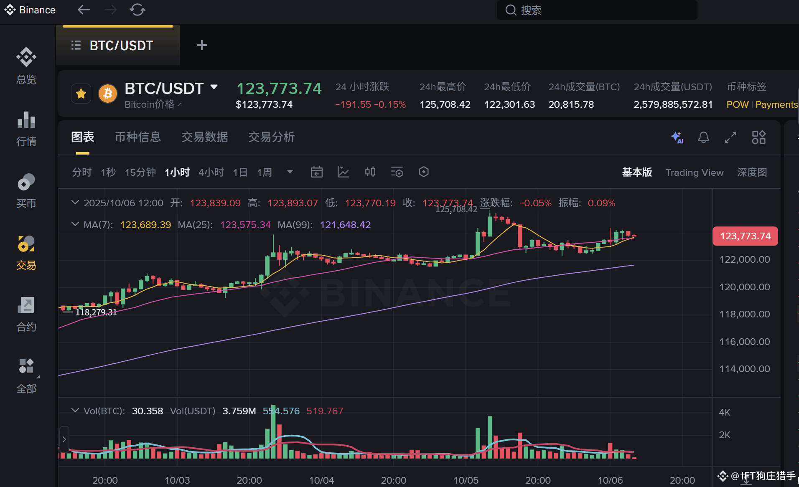Collapse the OHLC info row chevron
Image resolution: width=799 pixels, height=487 pixels.
coord(75,203)
